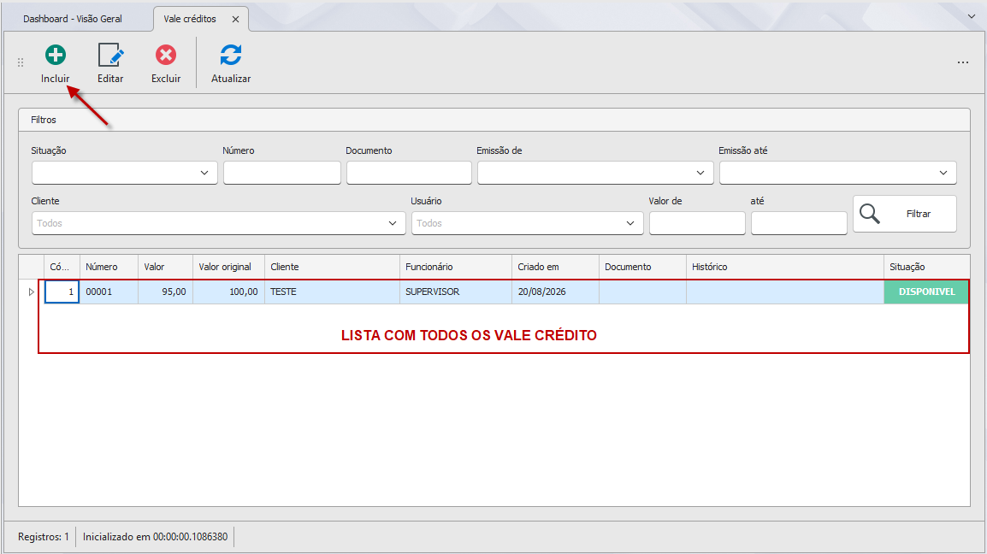Image resolution: width=987 pixels, height=554 pixels.
Task: Click the Valor até input field
Action: [x=799, y=223]
